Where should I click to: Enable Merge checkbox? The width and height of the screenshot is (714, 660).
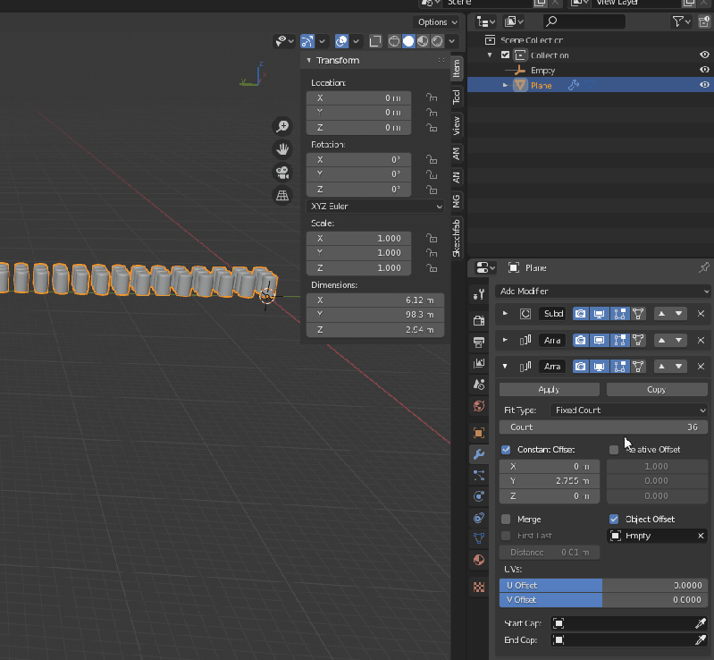pyautogui.click(x=506, y=520)
